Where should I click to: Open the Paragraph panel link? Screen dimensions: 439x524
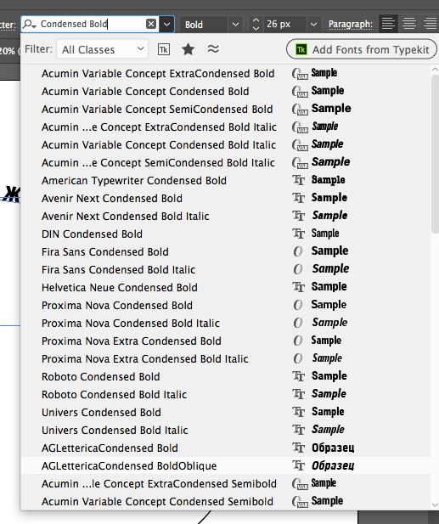350,25
